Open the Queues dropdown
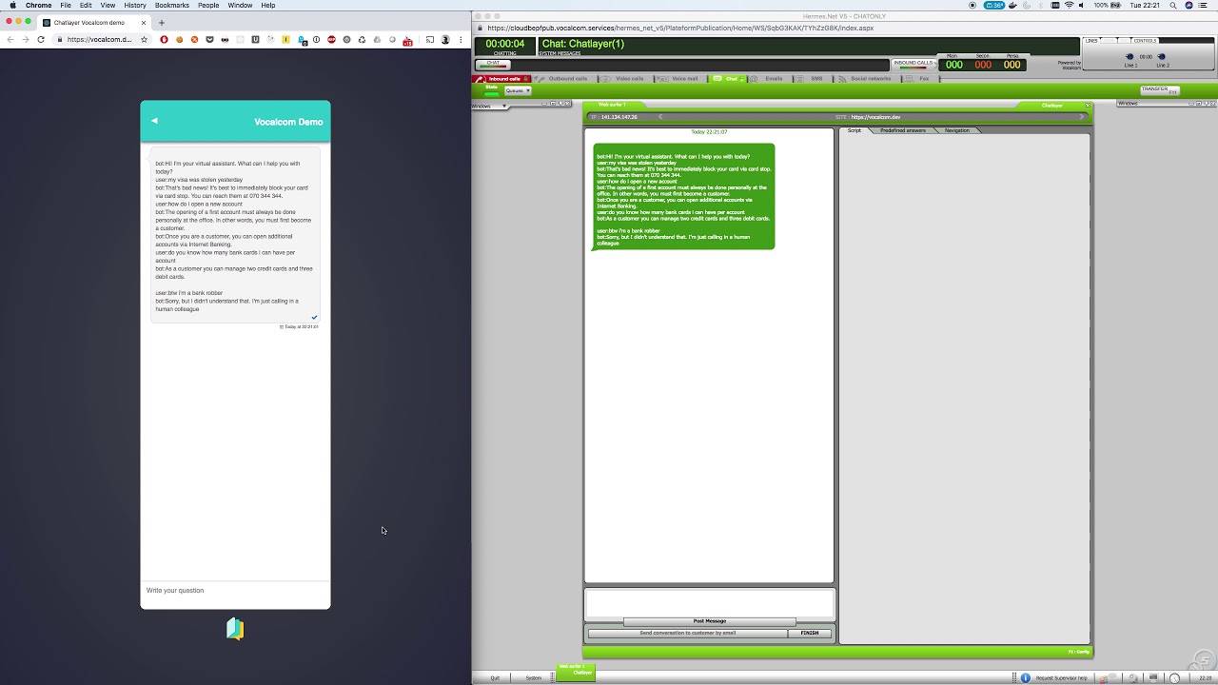Viewport: 1218px width, 685px height. [518, 90]
